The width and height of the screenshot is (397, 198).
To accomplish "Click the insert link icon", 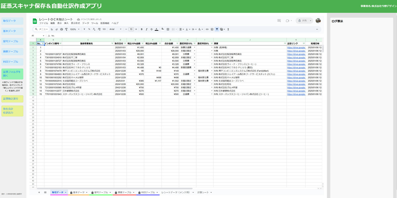I will click(x=207, y=29).
